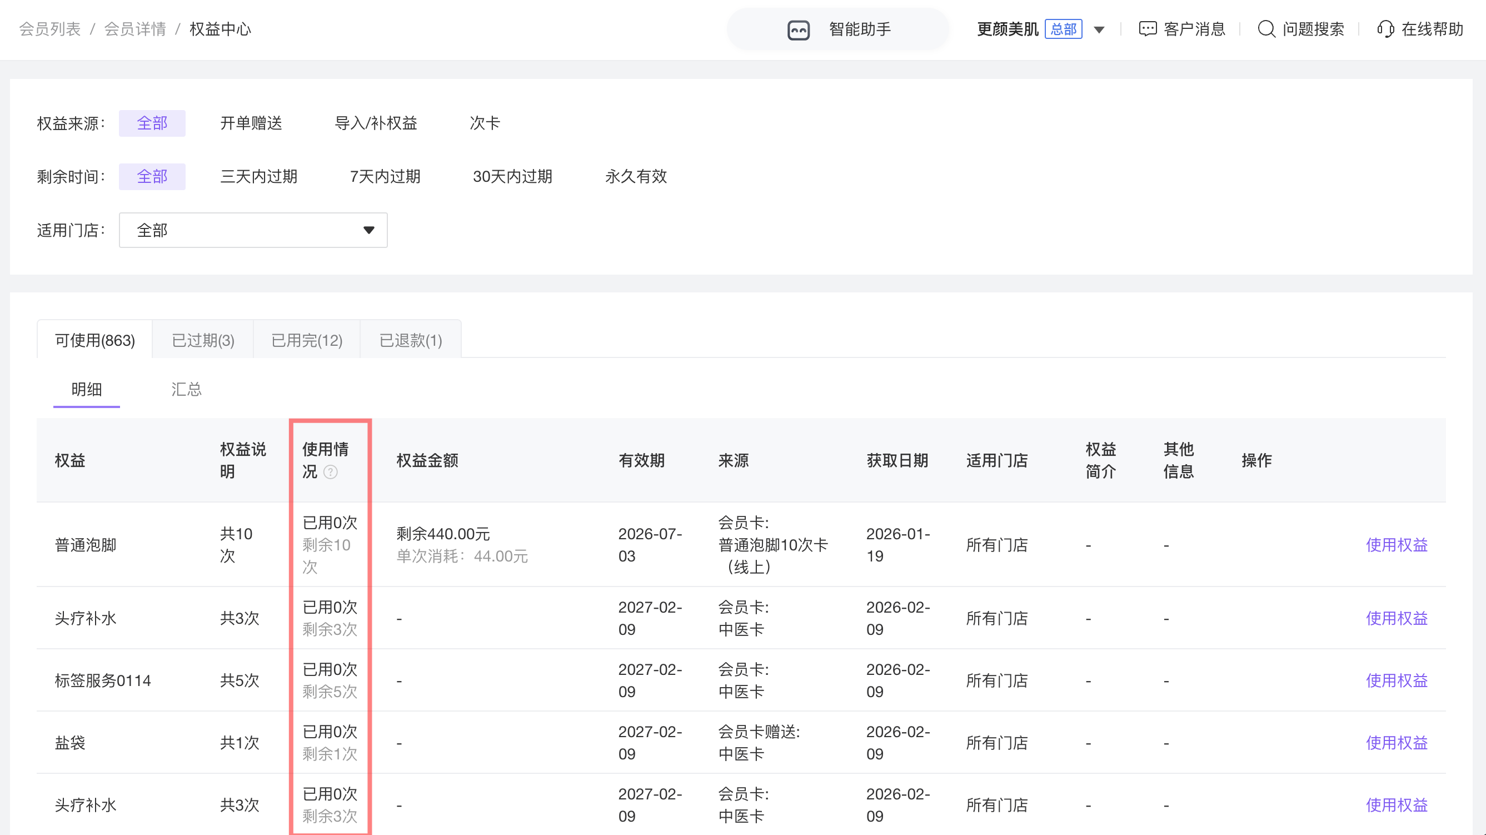Click 使用权益 for 普通泡脚 row
1486x835 pixels.
pyautogui.click(x=1396, y=544)
